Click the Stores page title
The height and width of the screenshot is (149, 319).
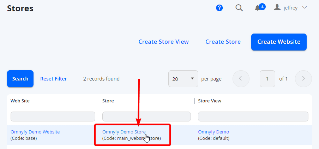20,8
